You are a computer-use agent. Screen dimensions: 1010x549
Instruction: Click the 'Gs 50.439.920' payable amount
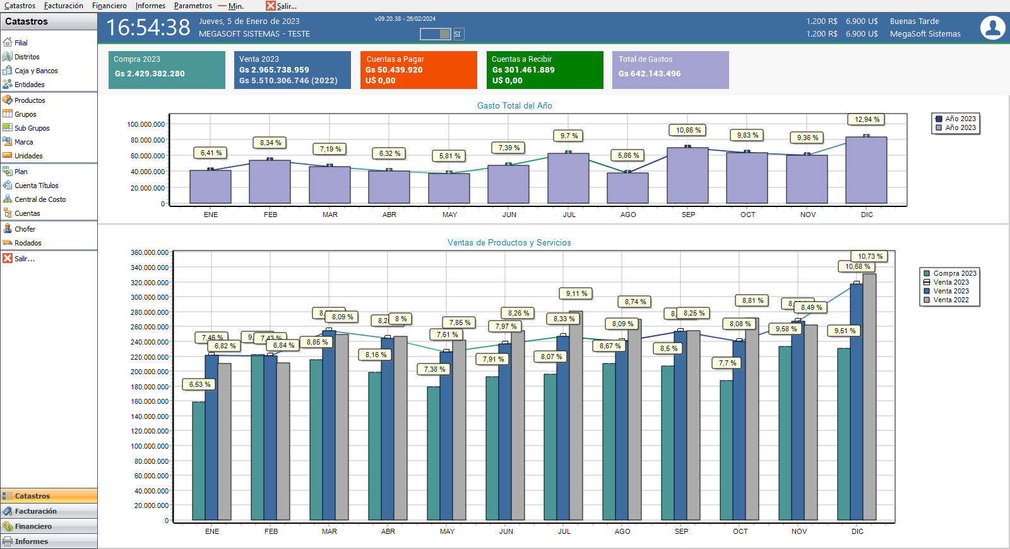pos(394,70)
